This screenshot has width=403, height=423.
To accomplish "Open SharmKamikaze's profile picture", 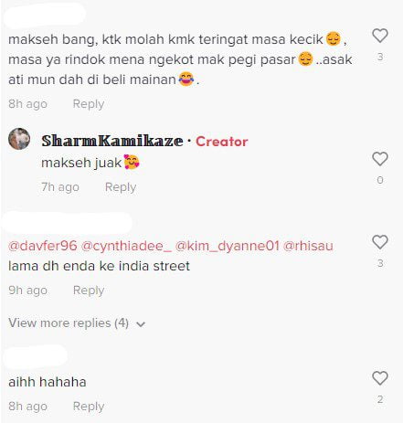I will pos(19,139).
